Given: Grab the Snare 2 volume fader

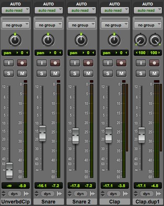Looking at the screenshot, I should click(75, 136).
